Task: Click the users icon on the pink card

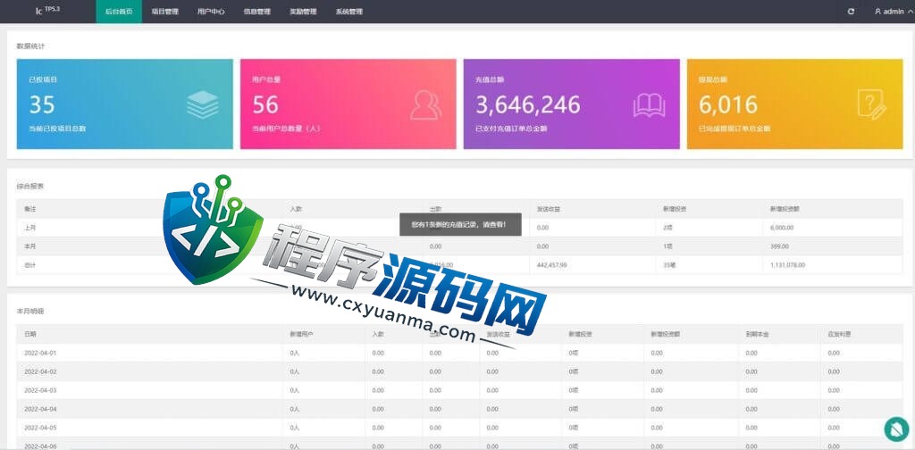Action: [x=426, y=105]
